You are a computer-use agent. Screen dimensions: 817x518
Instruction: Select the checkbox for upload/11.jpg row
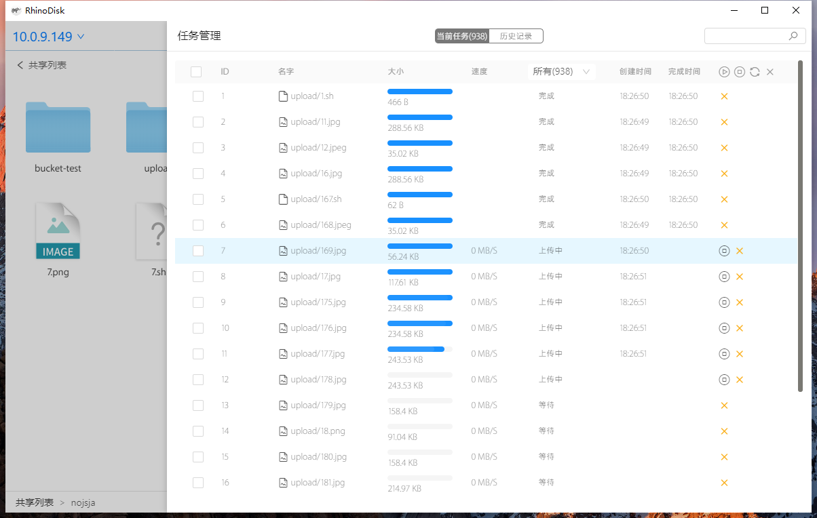198,122
